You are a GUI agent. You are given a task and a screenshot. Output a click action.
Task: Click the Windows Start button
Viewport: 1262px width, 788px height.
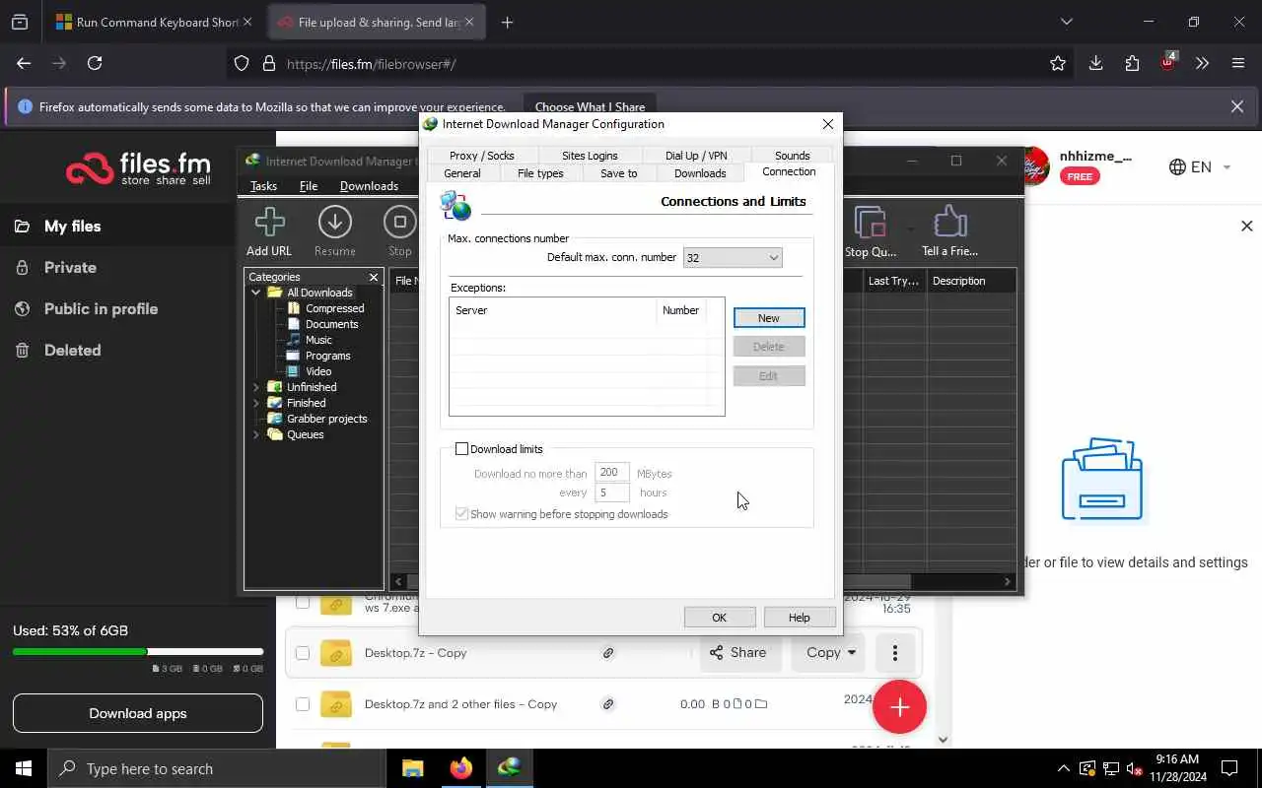(x=23, y=768)
